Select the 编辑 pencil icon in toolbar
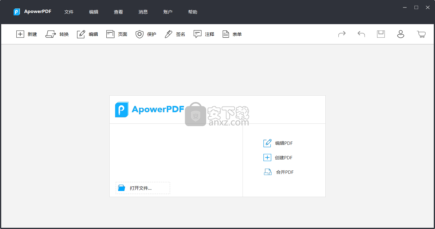Screen dimensions: 435x229 point(81,34)
